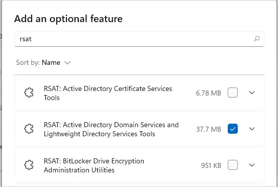Click the 6.78 MB size value

click(x=209, y=93)
